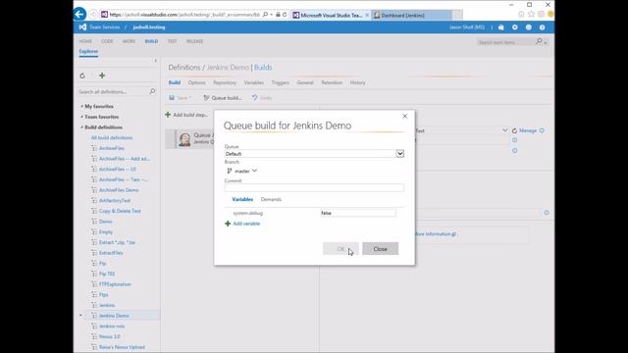The image size is (628, 353).
Task: Click the Commit input field
Action: [314, 187]
